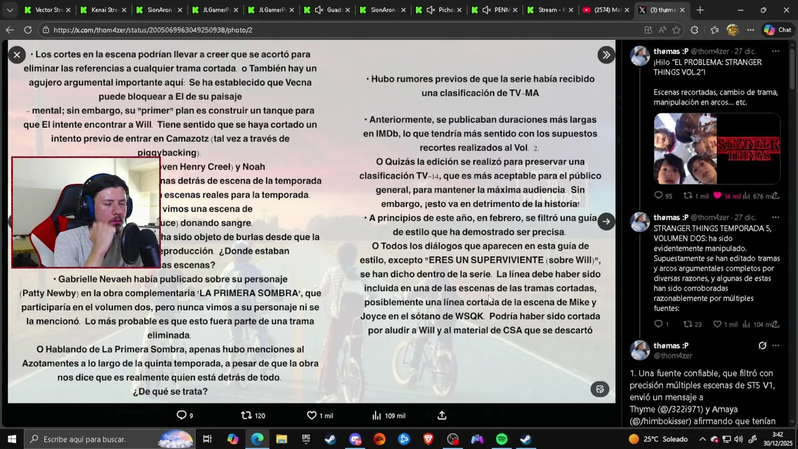
Task: Open the Read aloud icon in address bar
Action: tap(662, 30)
